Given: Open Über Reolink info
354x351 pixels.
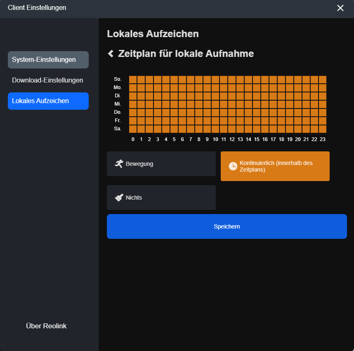Looking at the screenshot, I should click(x=46, y=326).
